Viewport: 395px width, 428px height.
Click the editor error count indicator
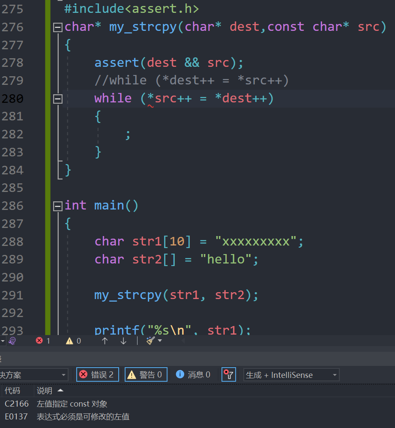point(43,341)
